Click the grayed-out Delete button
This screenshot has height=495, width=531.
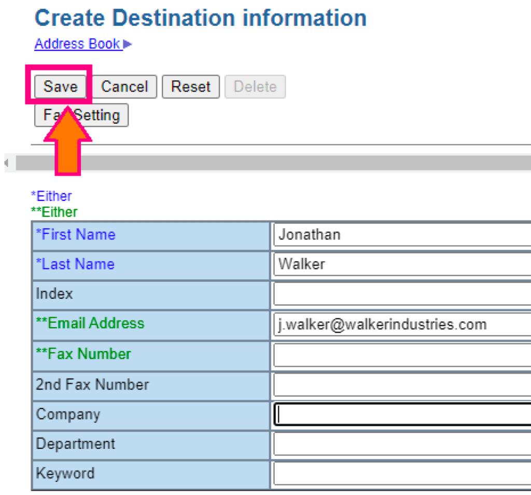(255, 86)
